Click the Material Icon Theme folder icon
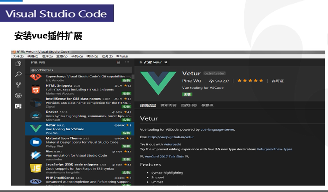 coord(36,142)
